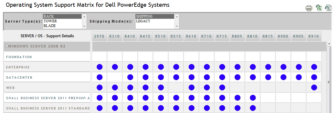Screen dimensions: 333x113
Task: Click Enterprise support dot for 2970
Action: tap(100, 67)
